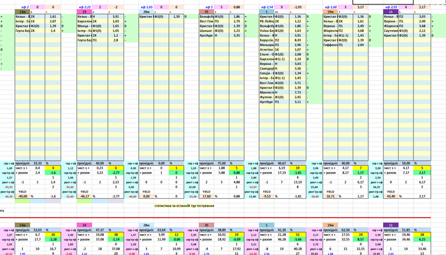Click the 'кф 2,54' header cell

click(x=266, y=7)
